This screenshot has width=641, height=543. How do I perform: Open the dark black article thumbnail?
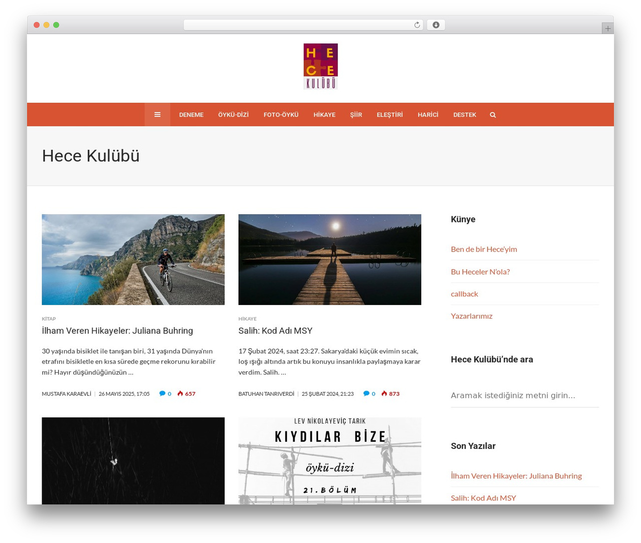pyautogui.click(x=133, y=460)
